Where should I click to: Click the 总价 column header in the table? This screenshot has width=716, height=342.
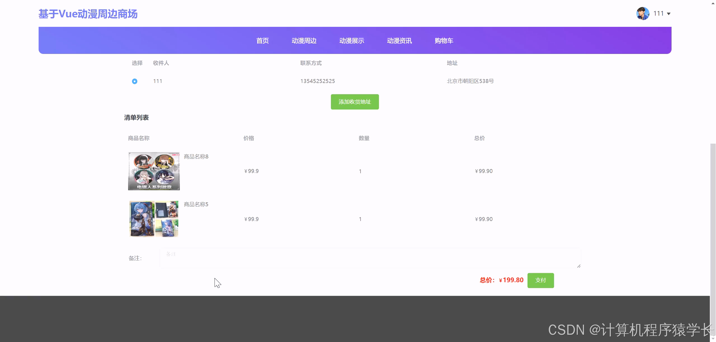(479, 138)
